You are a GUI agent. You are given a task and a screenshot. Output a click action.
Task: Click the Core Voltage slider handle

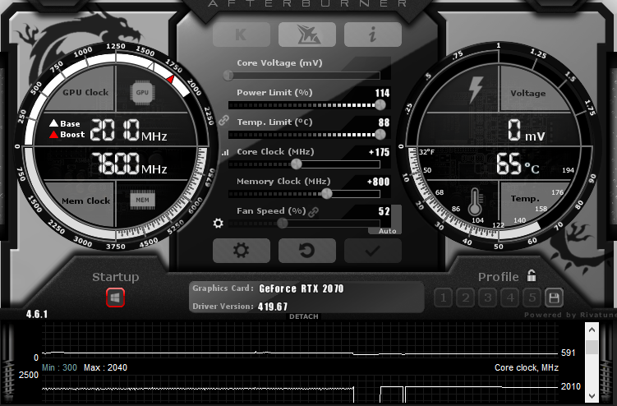click(228, 76)
